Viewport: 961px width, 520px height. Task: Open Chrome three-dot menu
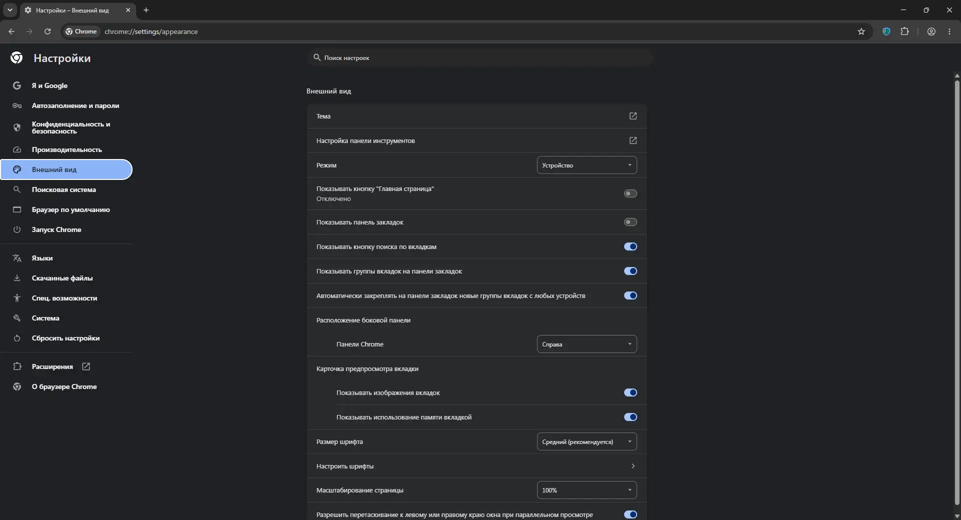point(949,31)
